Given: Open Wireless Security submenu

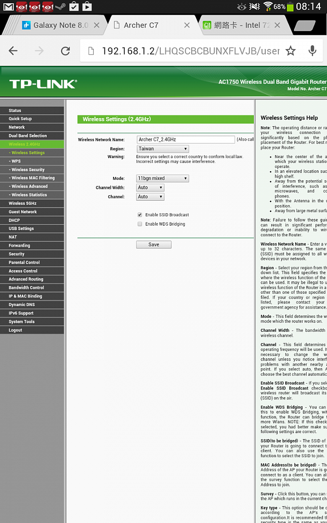Looking at the screenshot, I should (32, 170).
